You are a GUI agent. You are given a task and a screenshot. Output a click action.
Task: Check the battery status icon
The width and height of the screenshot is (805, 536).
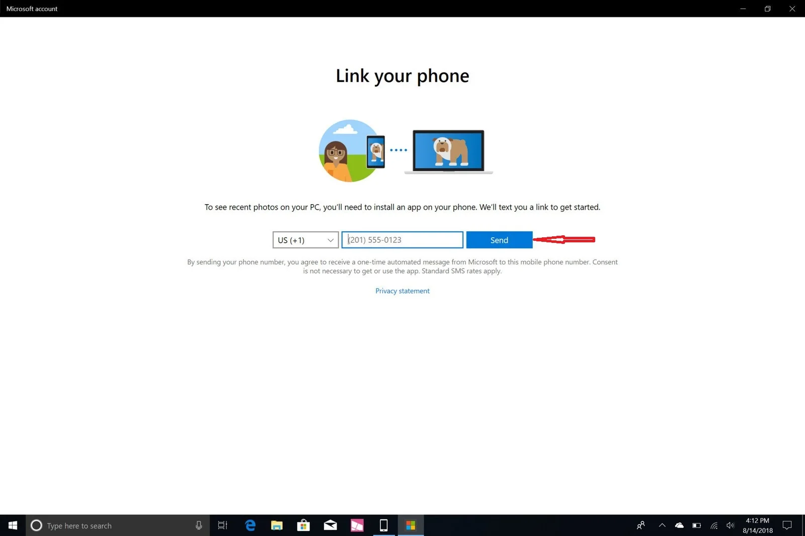coord(696,525)
